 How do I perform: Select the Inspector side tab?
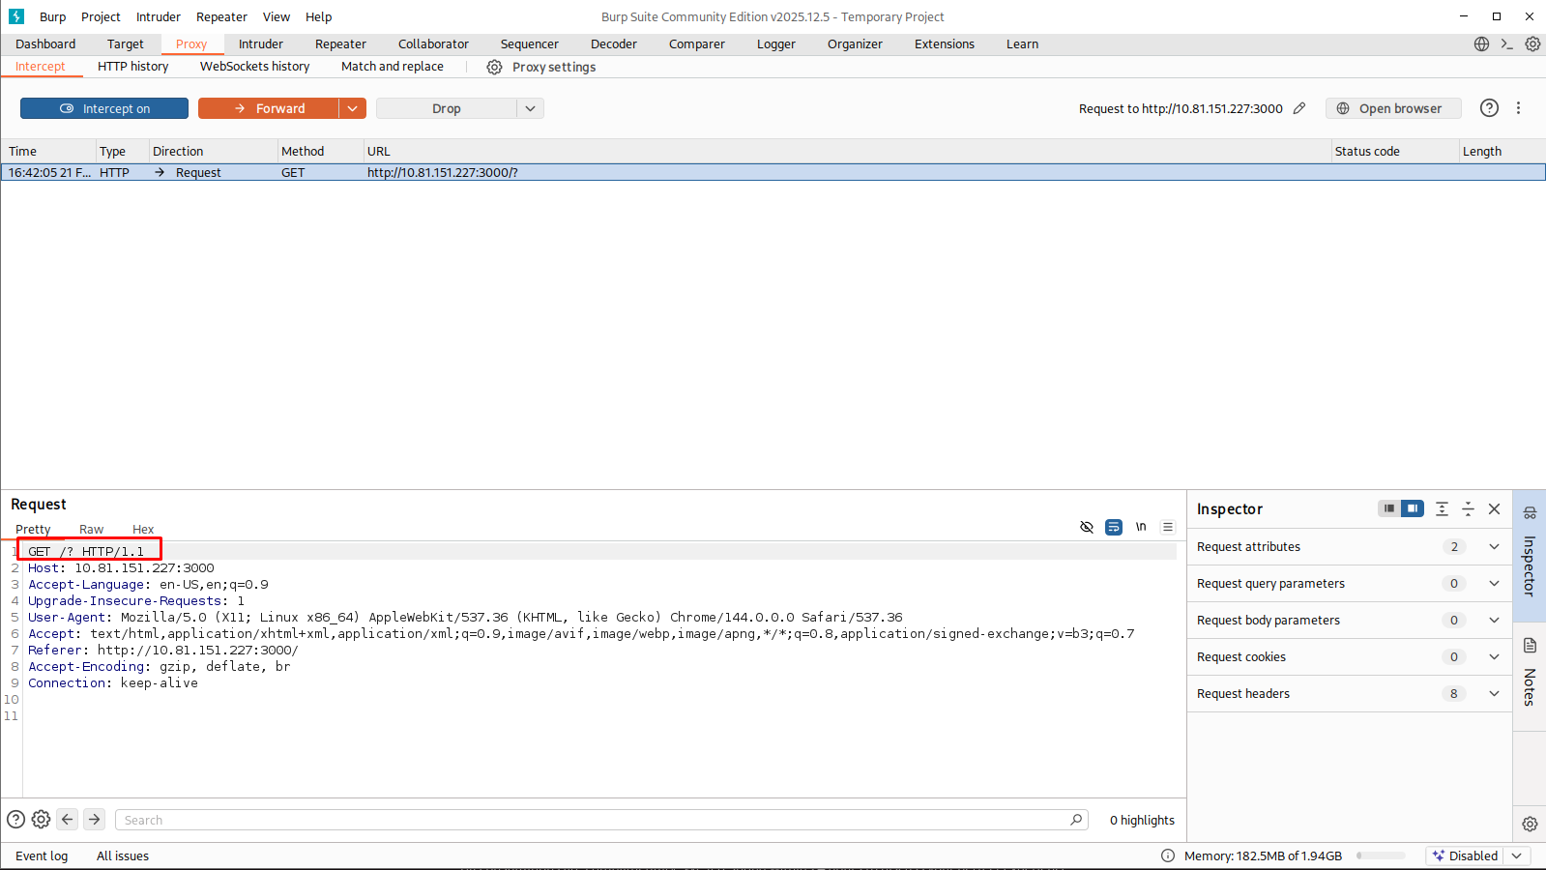[x=1530, y=555]
